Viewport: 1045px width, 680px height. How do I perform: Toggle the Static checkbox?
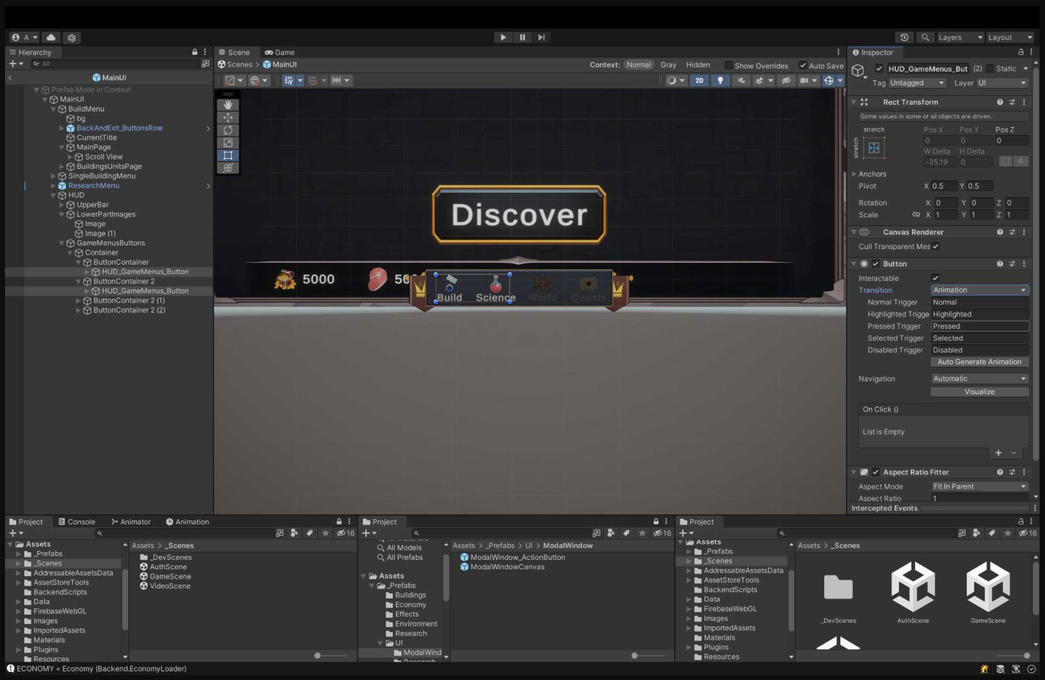tap(990, 68)
